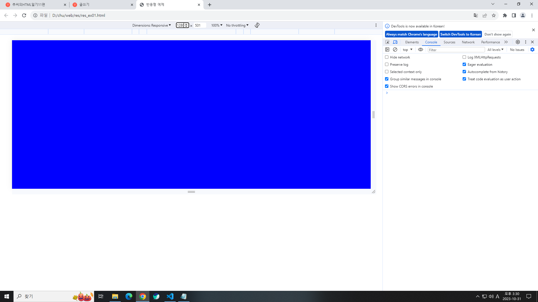This screenshot has width=538, height=302.
Task: Switch to the Elements tab
Action: click(412, 42)
